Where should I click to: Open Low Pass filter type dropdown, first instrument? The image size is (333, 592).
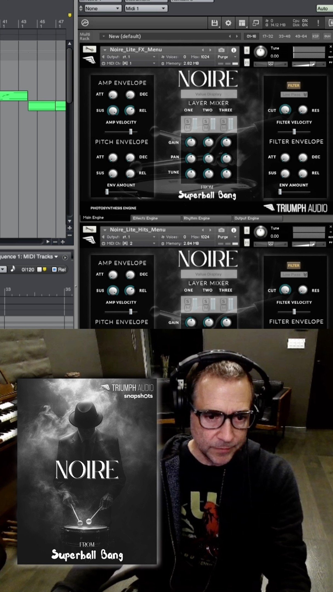click(x=294, y=94)
